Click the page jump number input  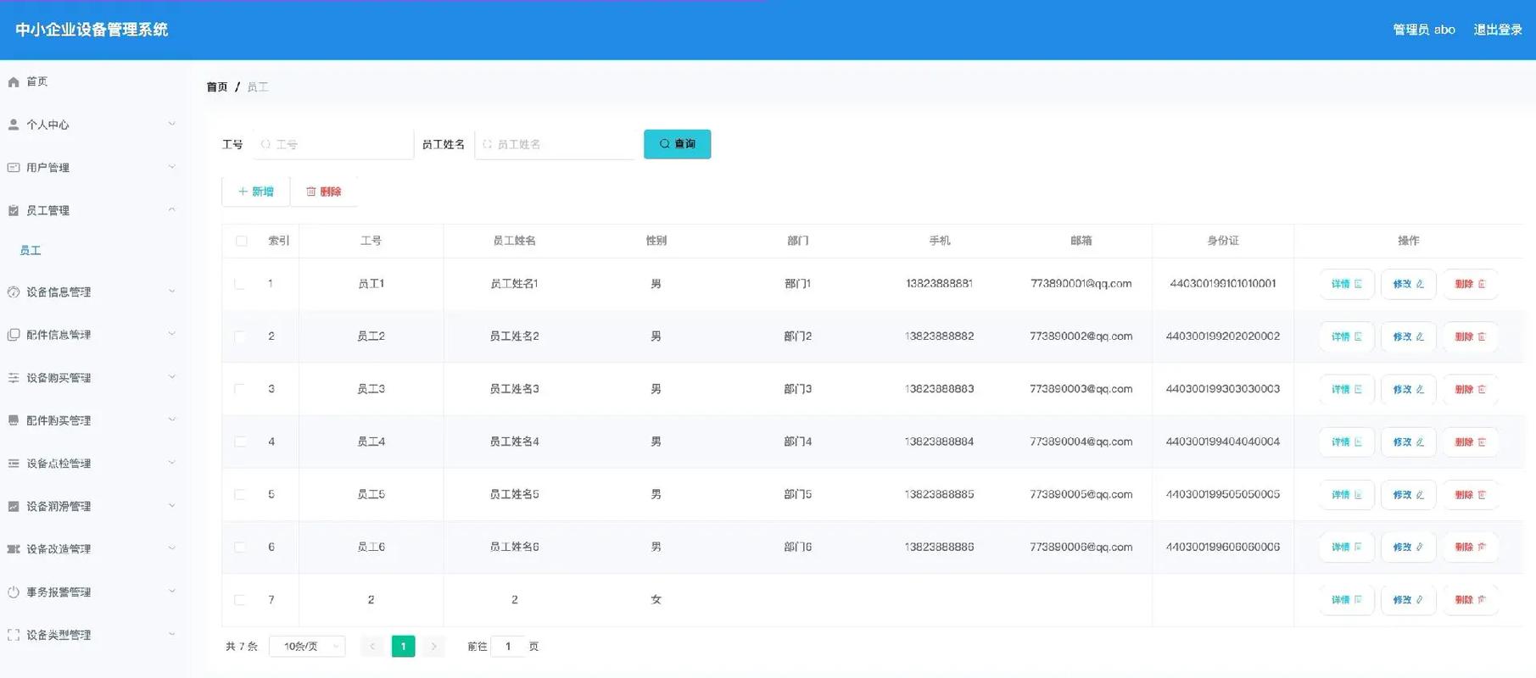pos(508,647)
